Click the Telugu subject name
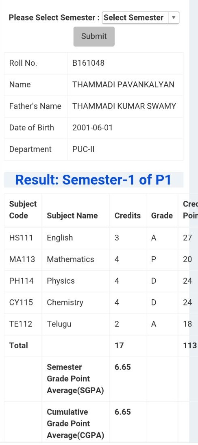The width and height of the screenshot is (198, 445). (59, 324)
